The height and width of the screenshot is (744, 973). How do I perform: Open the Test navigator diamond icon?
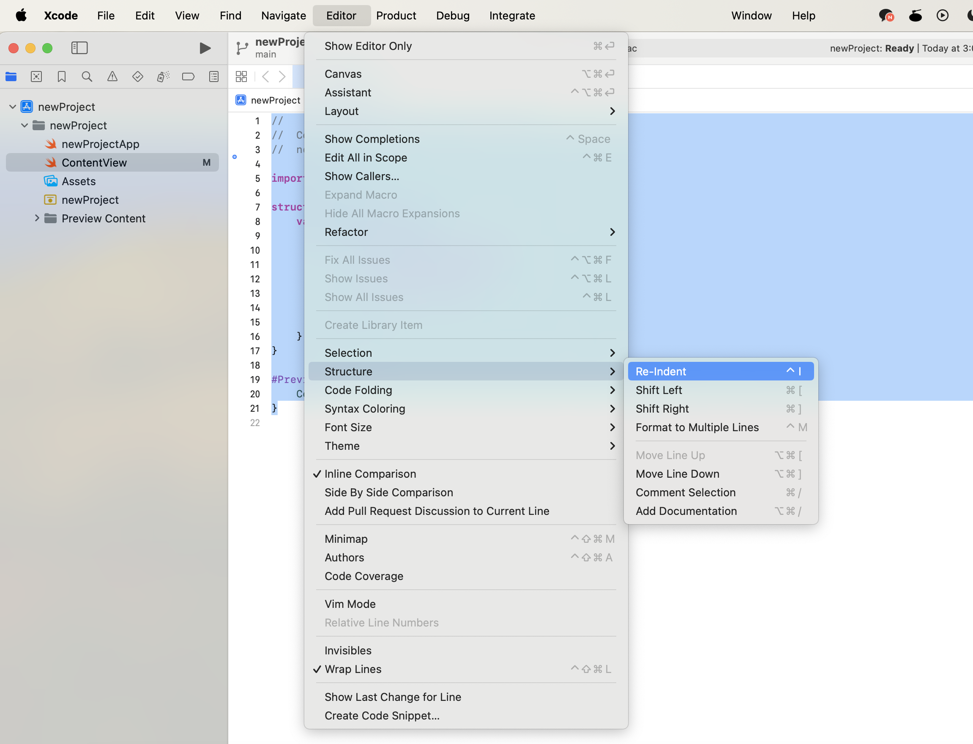(x=138, y=77)
